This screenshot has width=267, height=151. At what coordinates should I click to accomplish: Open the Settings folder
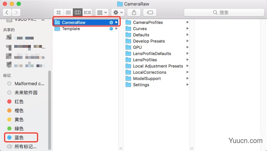pos(157,85)
